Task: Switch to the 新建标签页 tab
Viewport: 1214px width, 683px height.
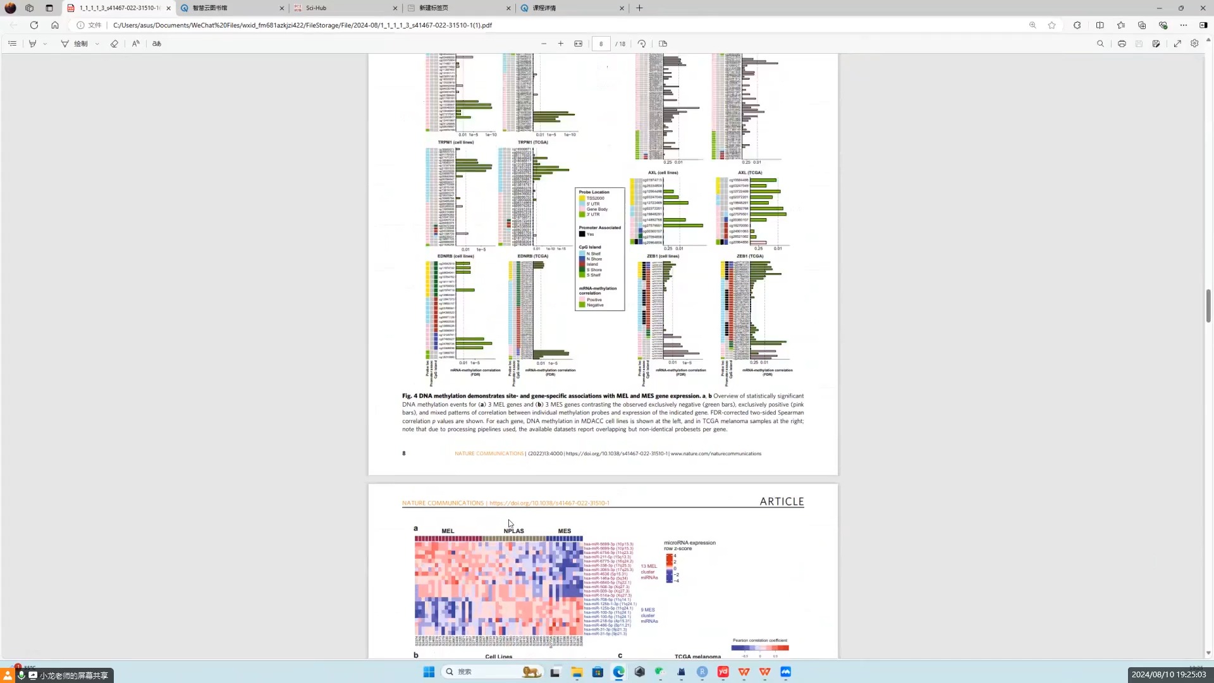Action: pyautogui.click(x=458, y=8)
